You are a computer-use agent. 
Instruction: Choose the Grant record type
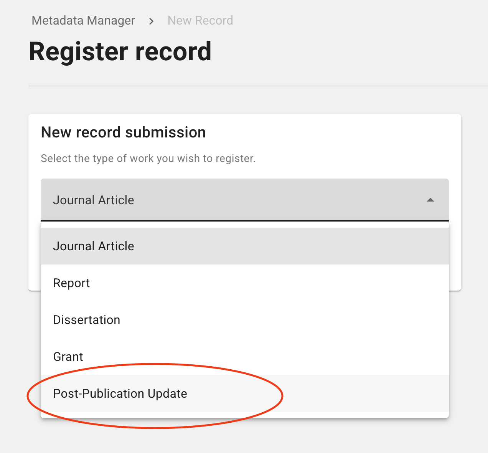(245, 357)
